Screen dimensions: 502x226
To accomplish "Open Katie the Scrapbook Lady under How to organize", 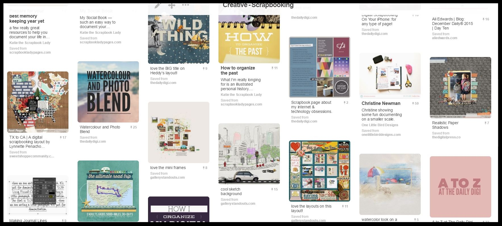I will 241,95.
